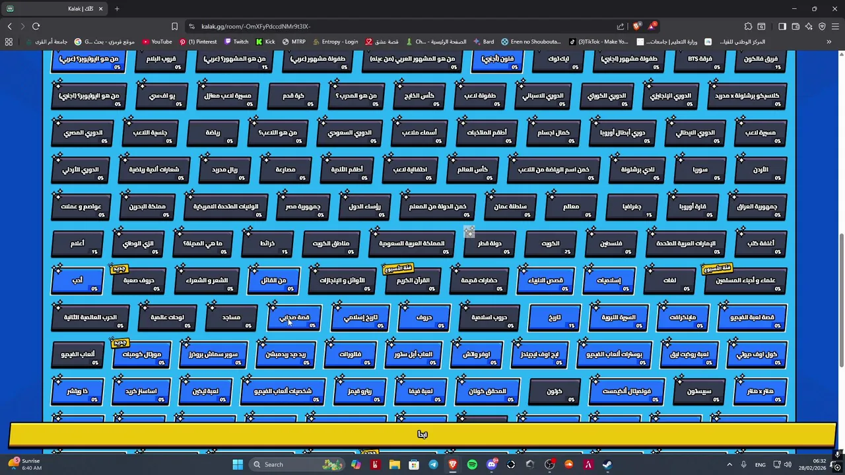The width and height of the screenshot is (845, 475).
Task: Open the Sunrise weather widget
Action: click(x=25, y=464)
